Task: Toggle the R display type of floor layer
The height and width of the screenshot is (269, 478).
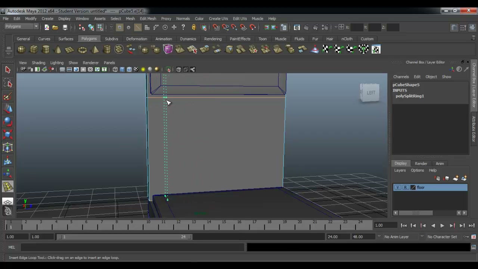Action: tap(406, 188)
